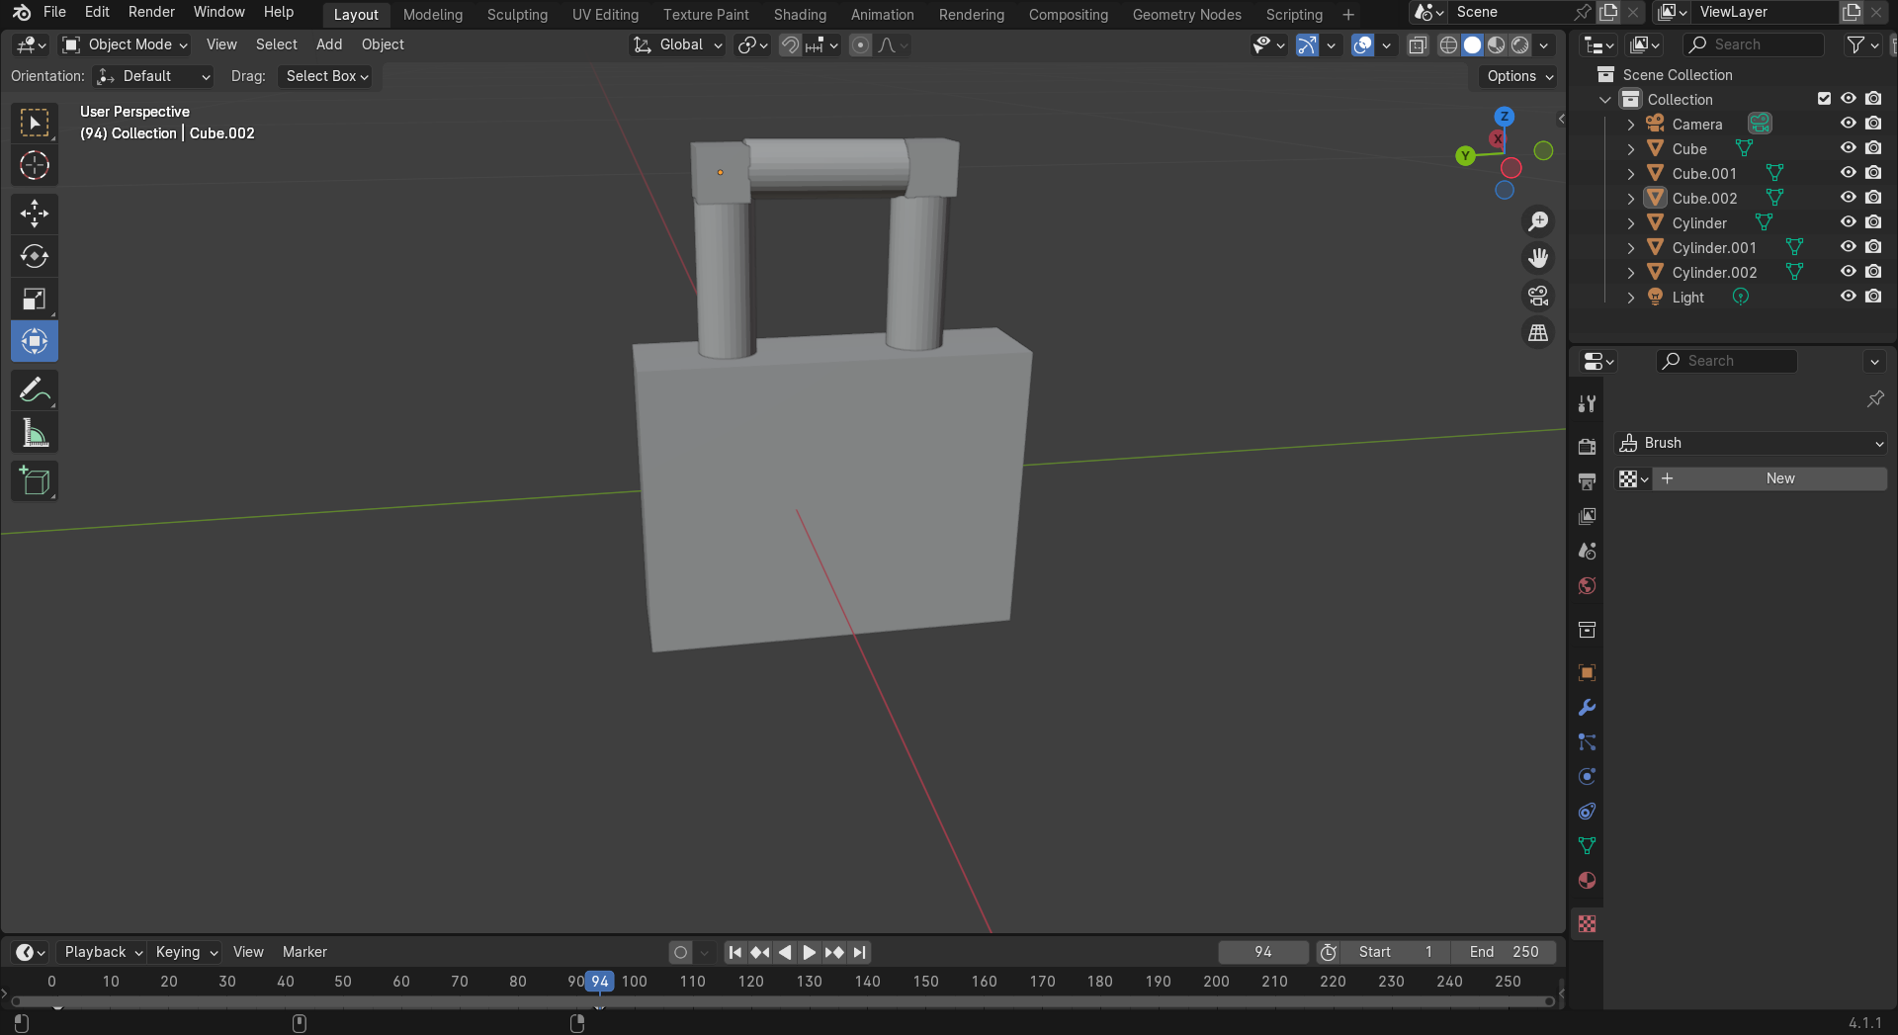Open the Object Mode dropdown

point(126,44)
